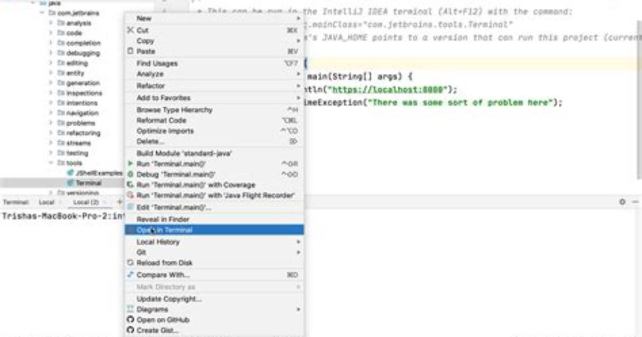Open the New submenu
This screenshot has height=337, width=642.
click(214, 18)
